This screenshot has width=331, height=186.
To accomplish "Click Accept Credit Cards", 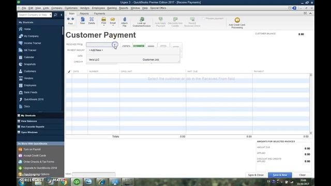I will coord(35,156).
